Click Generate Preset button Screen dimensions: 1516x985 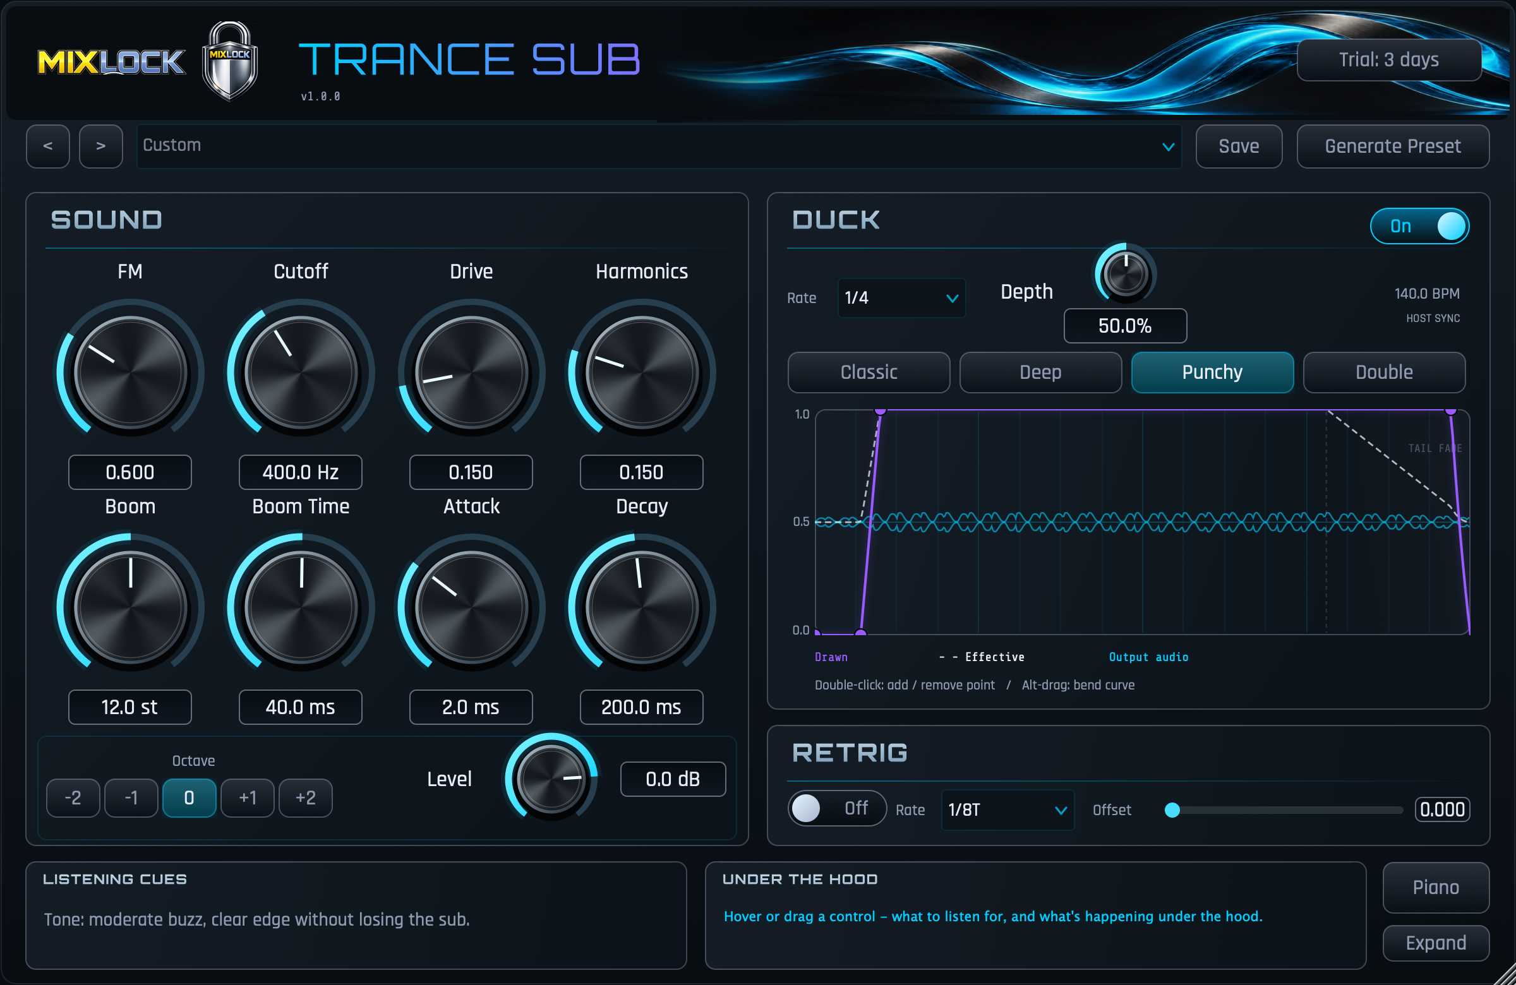[x=1393, y=146]
